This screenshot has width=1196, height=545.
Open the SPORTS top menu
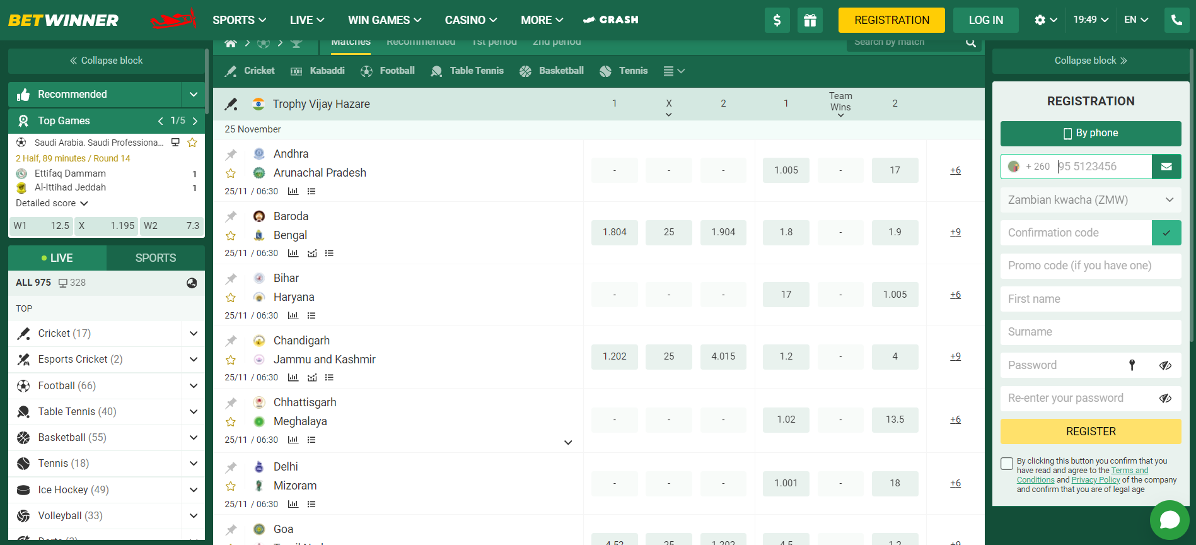pyautogui.click(x=240, y=20)
